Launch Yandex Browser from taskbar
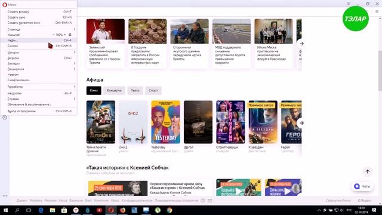 [x=76, y=210]
